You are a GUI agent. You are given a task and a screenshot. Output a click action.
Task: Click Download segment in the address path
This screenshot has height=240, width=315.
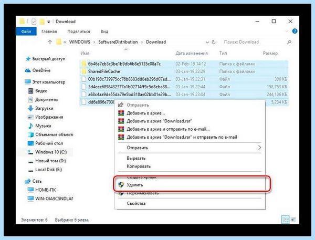pyautogui.click(x=156, y=42)
